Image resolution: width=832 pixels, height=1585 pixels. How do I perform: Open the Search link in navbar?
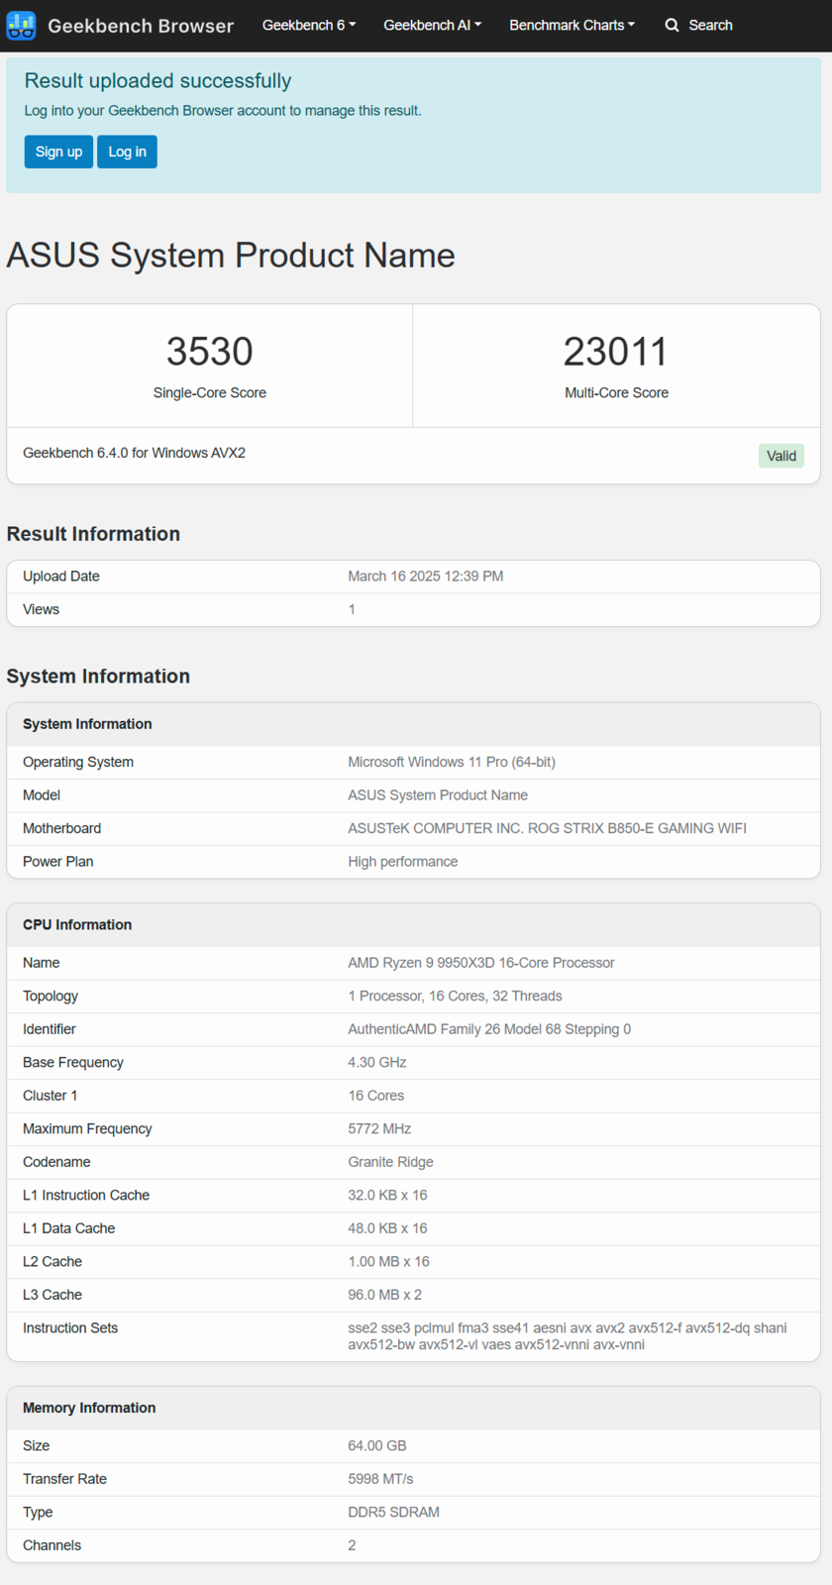tap(698, 25)
